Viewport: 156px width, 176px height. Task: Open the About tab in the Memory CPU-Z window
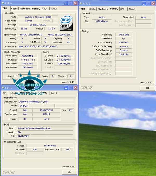(x=132, y=9)
